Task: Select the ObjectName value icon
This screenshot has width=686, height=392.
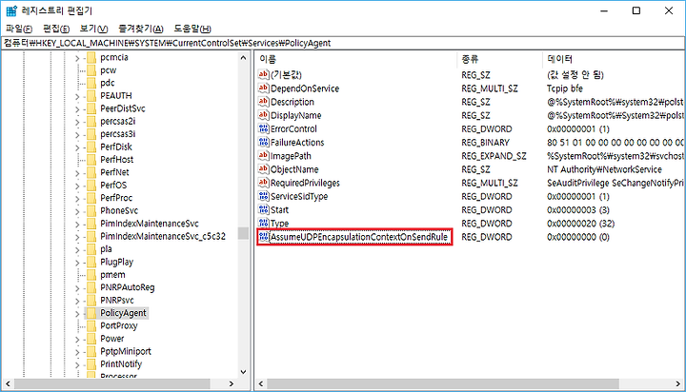Action: tap(263, 169)
